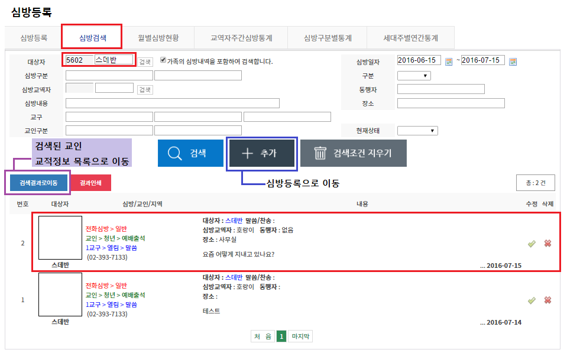This screenshot has height=356, width=567.
Task: Click the second 교구 input field
Action: [198, 117]
